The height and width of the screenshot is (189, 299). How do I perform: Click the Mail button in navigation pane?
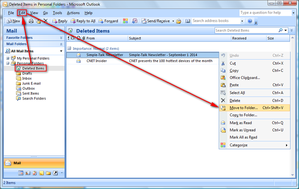click(x=34, y=163)
